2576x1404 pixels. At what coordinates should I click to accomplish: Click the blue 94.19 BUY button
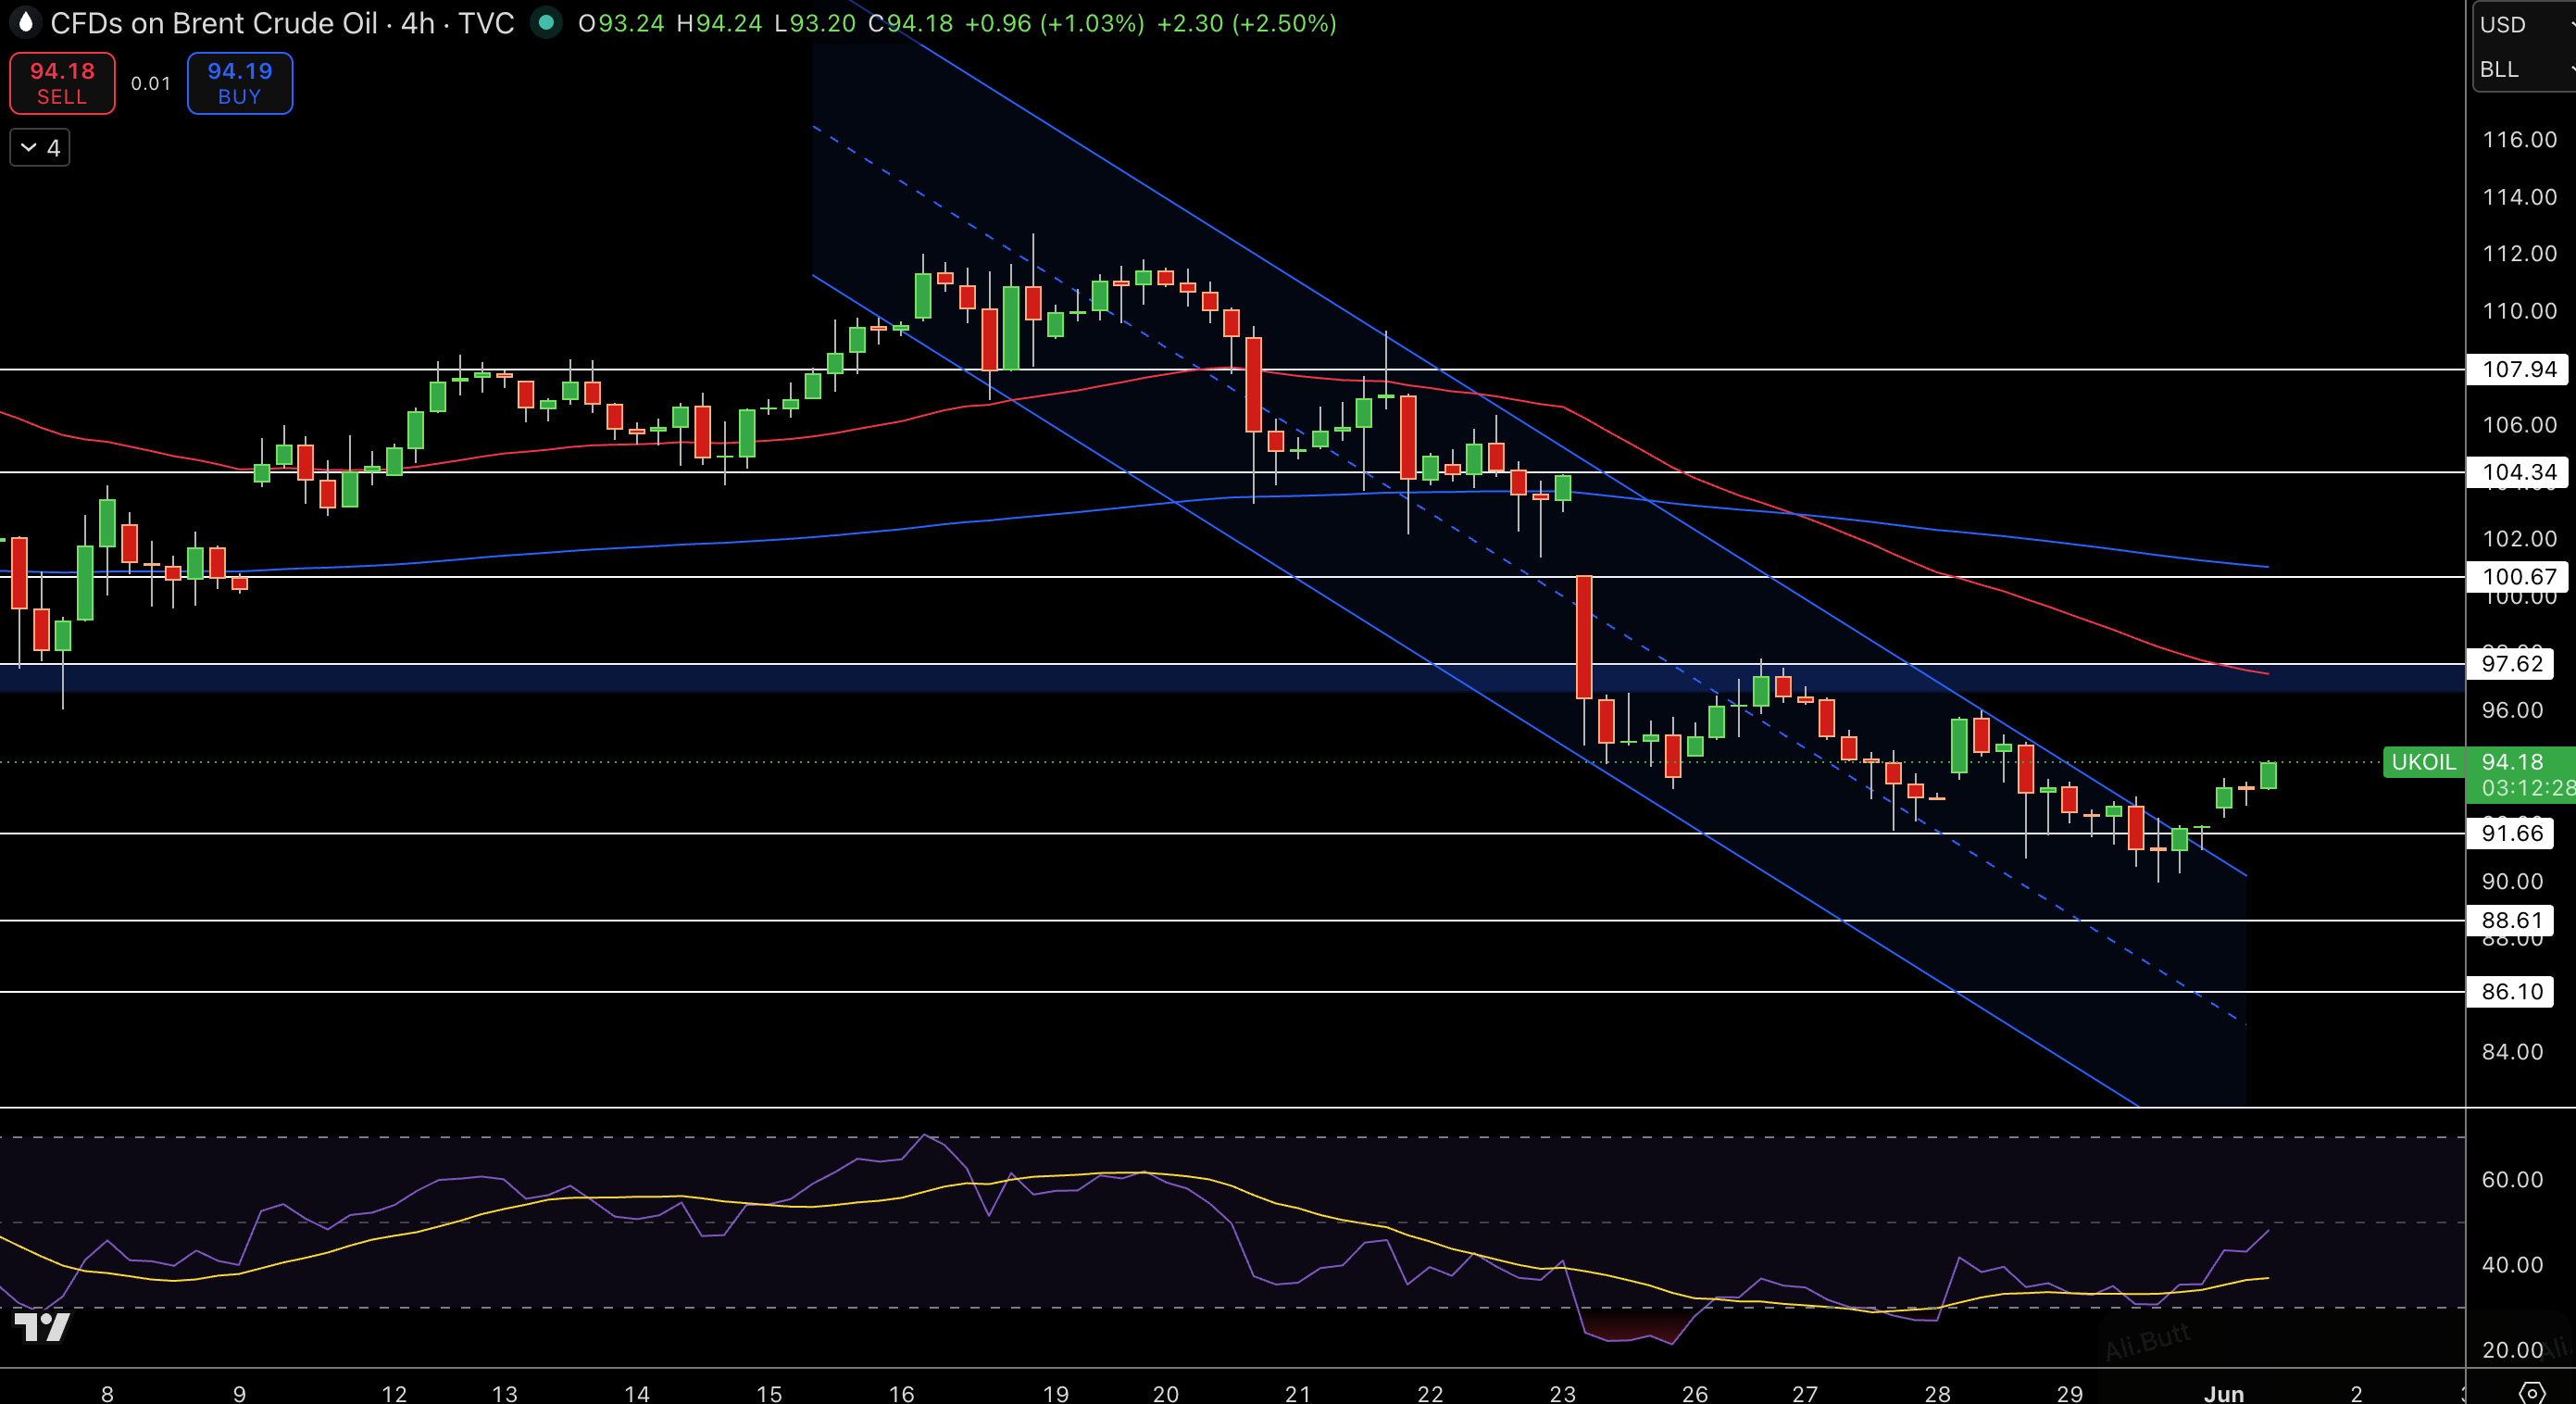pos(240,83)
